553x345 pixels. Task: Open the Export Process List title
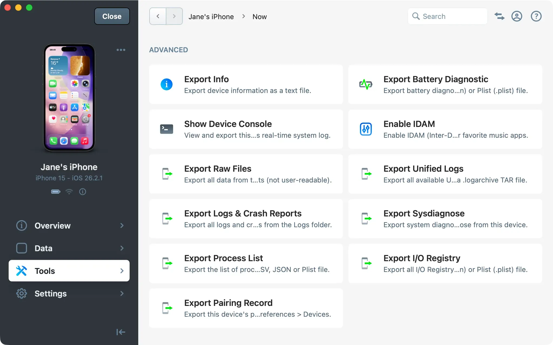pyautogui.click(x=223, y=258)
